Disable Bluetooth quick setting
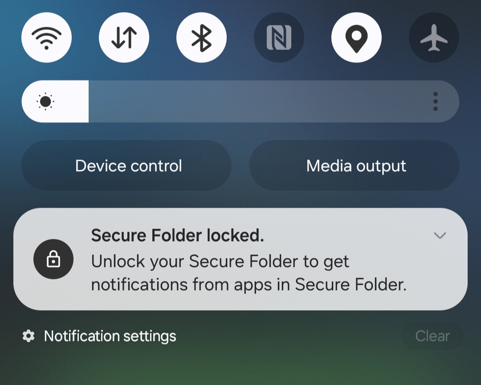 pos(201,37)
